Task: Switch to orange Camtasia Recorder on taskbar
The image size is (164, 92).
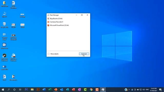Action: (x=97, y=90)
